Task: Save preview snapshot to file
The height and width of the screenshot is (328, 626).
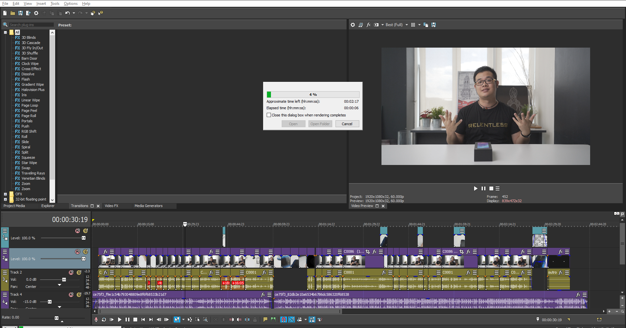Action: pos(434,25)
